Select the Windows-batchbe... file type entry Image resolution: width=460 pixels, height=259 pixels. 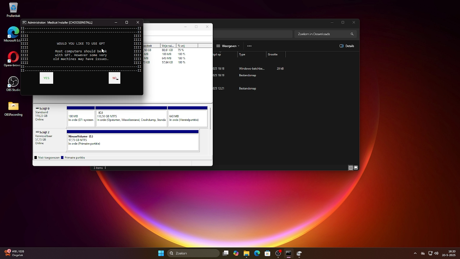(252, 68)
